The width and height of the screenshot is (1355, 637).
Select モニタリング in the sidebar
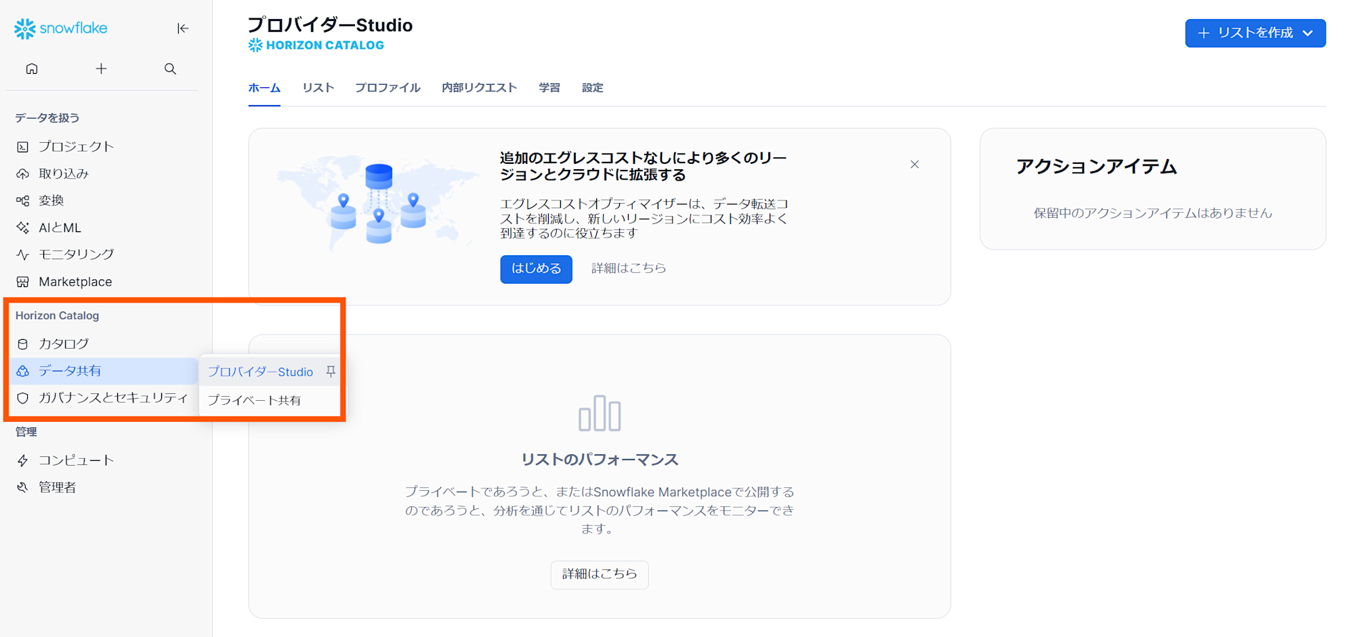[x=75, y=255]
